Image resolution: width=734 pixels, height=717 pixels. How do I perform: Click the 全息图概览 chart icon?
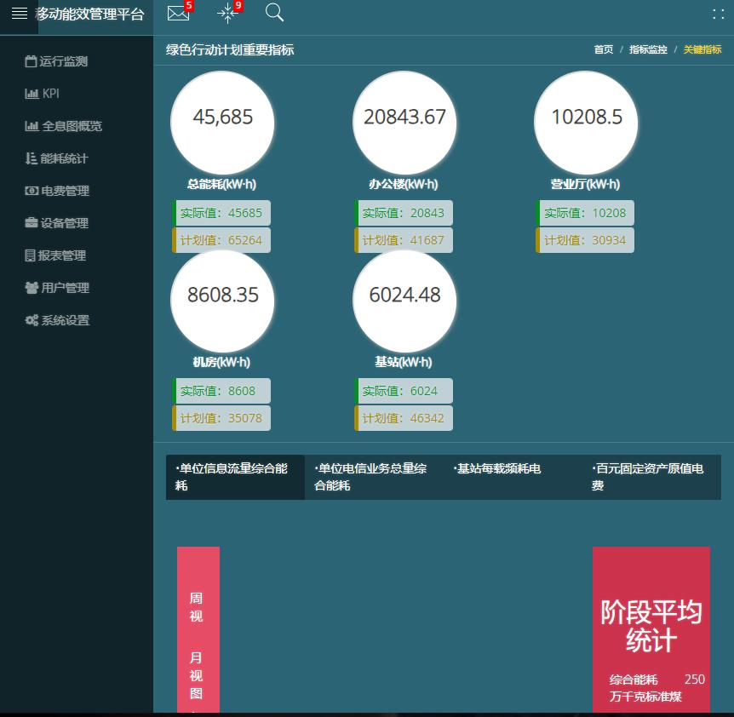coord(32,126)
